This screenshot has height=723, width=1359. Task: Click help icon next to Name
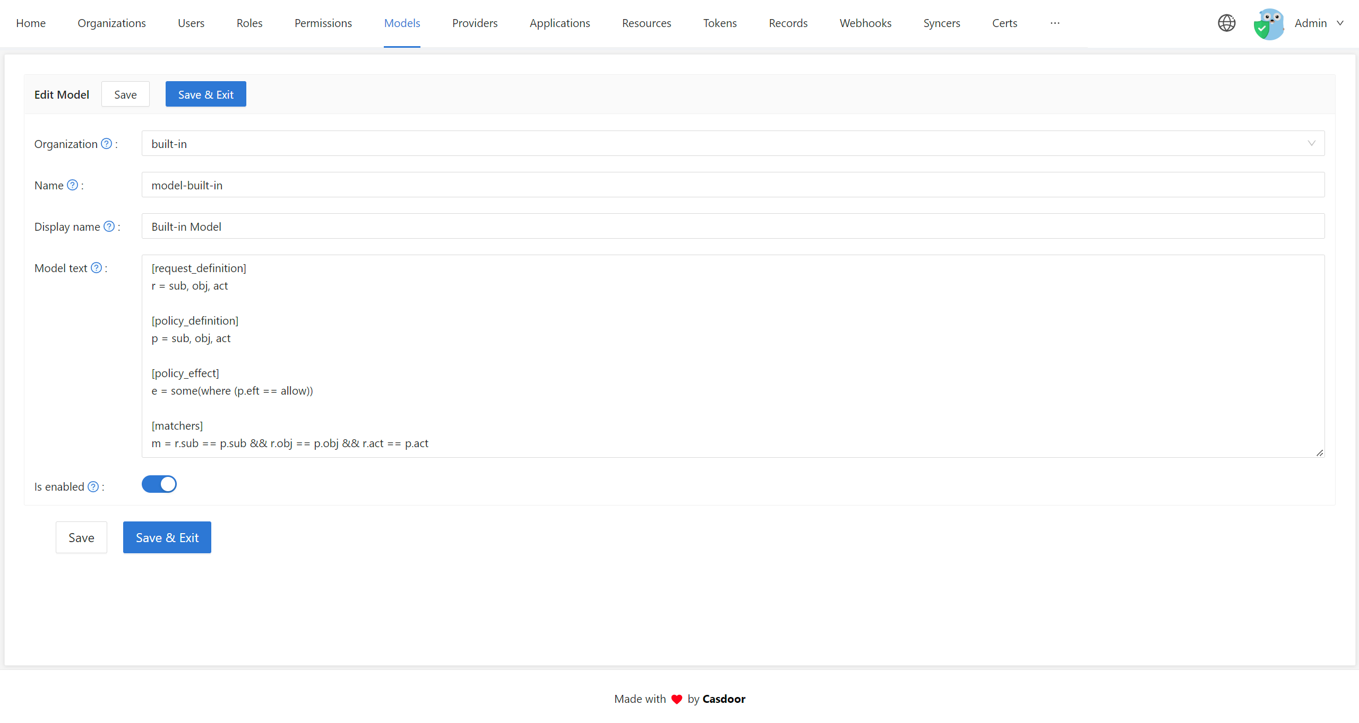73,185
